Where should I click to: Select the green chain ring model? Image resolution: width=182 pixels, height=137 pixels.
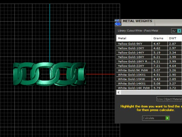click(50, 74)
